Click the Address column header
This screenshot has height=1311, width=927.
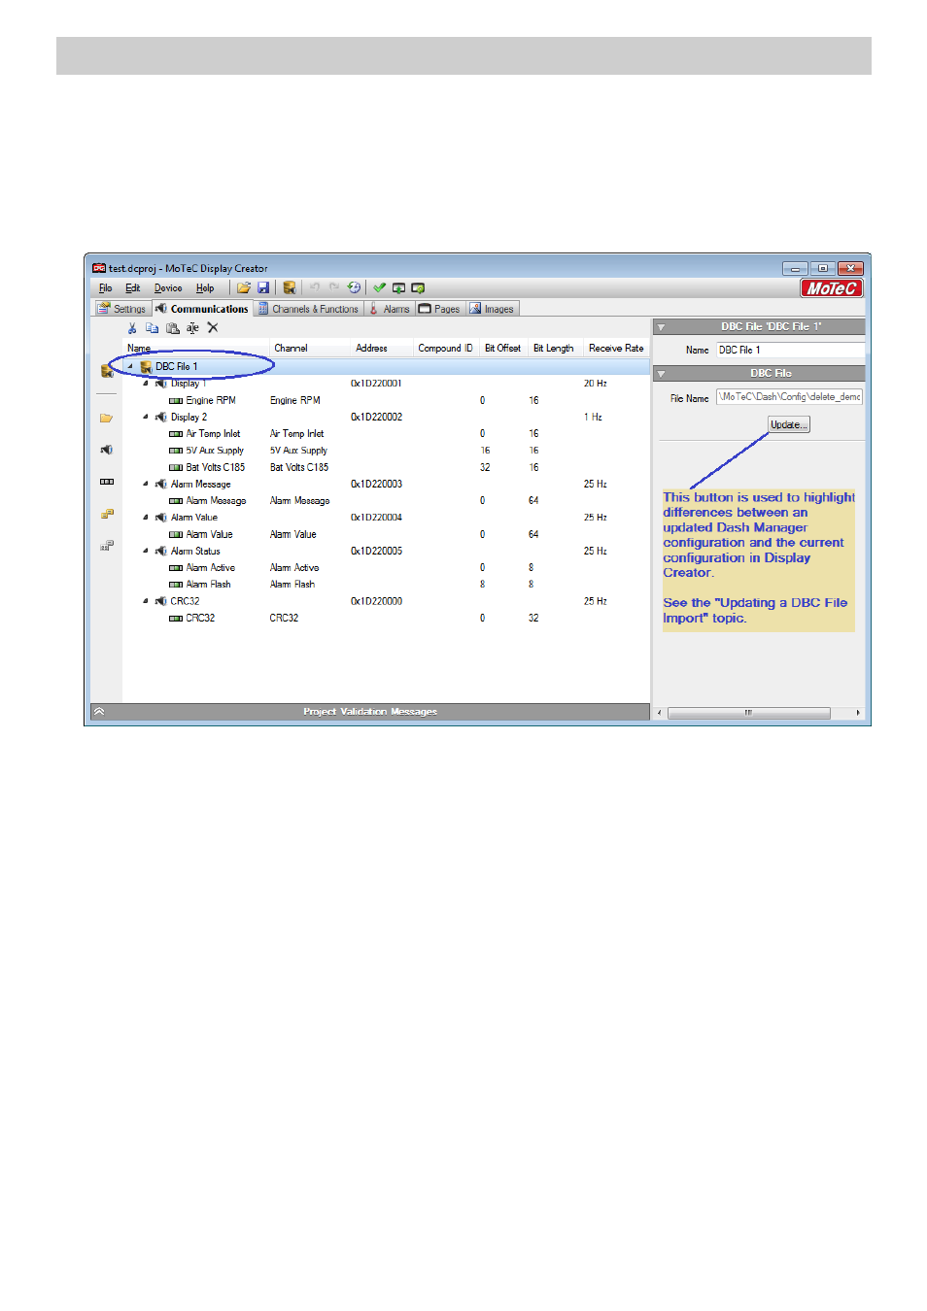click(381, 348)
